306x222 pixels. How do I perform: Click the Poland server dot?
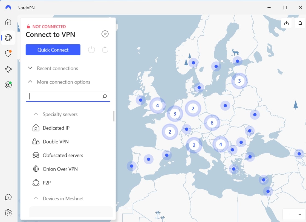click(x=225, y=106)
